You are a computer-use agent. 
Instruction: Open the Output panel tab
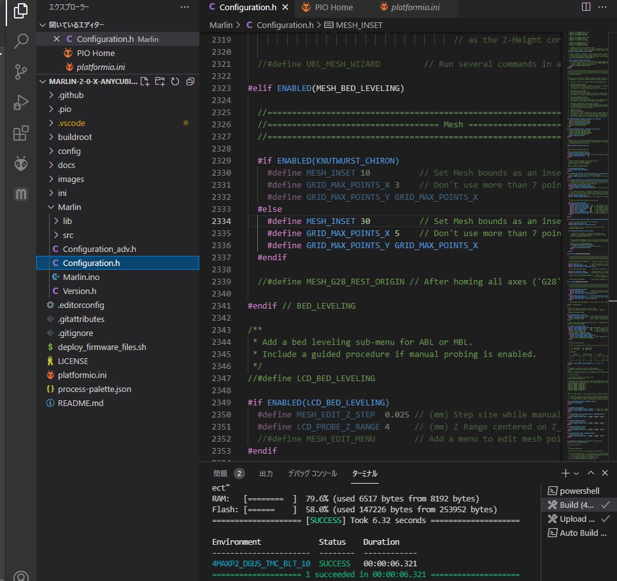click(x=266, y=473)
